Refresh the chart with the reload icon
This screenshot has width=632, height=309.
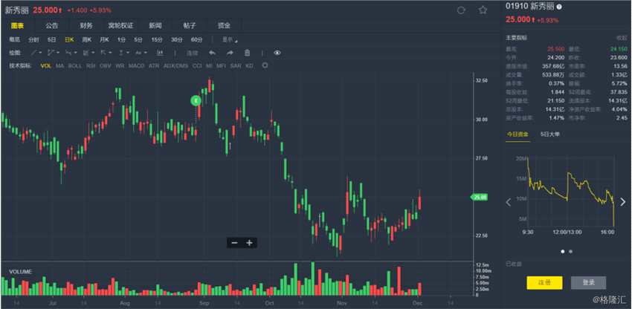pos(461,10)
